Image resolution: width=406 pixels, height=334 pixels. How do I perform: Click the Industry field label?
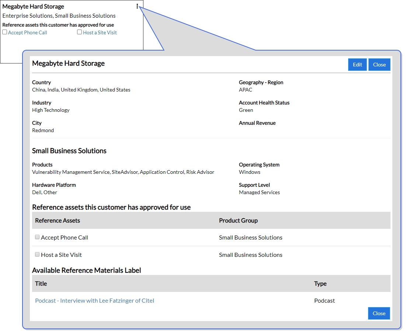[42, 103]
